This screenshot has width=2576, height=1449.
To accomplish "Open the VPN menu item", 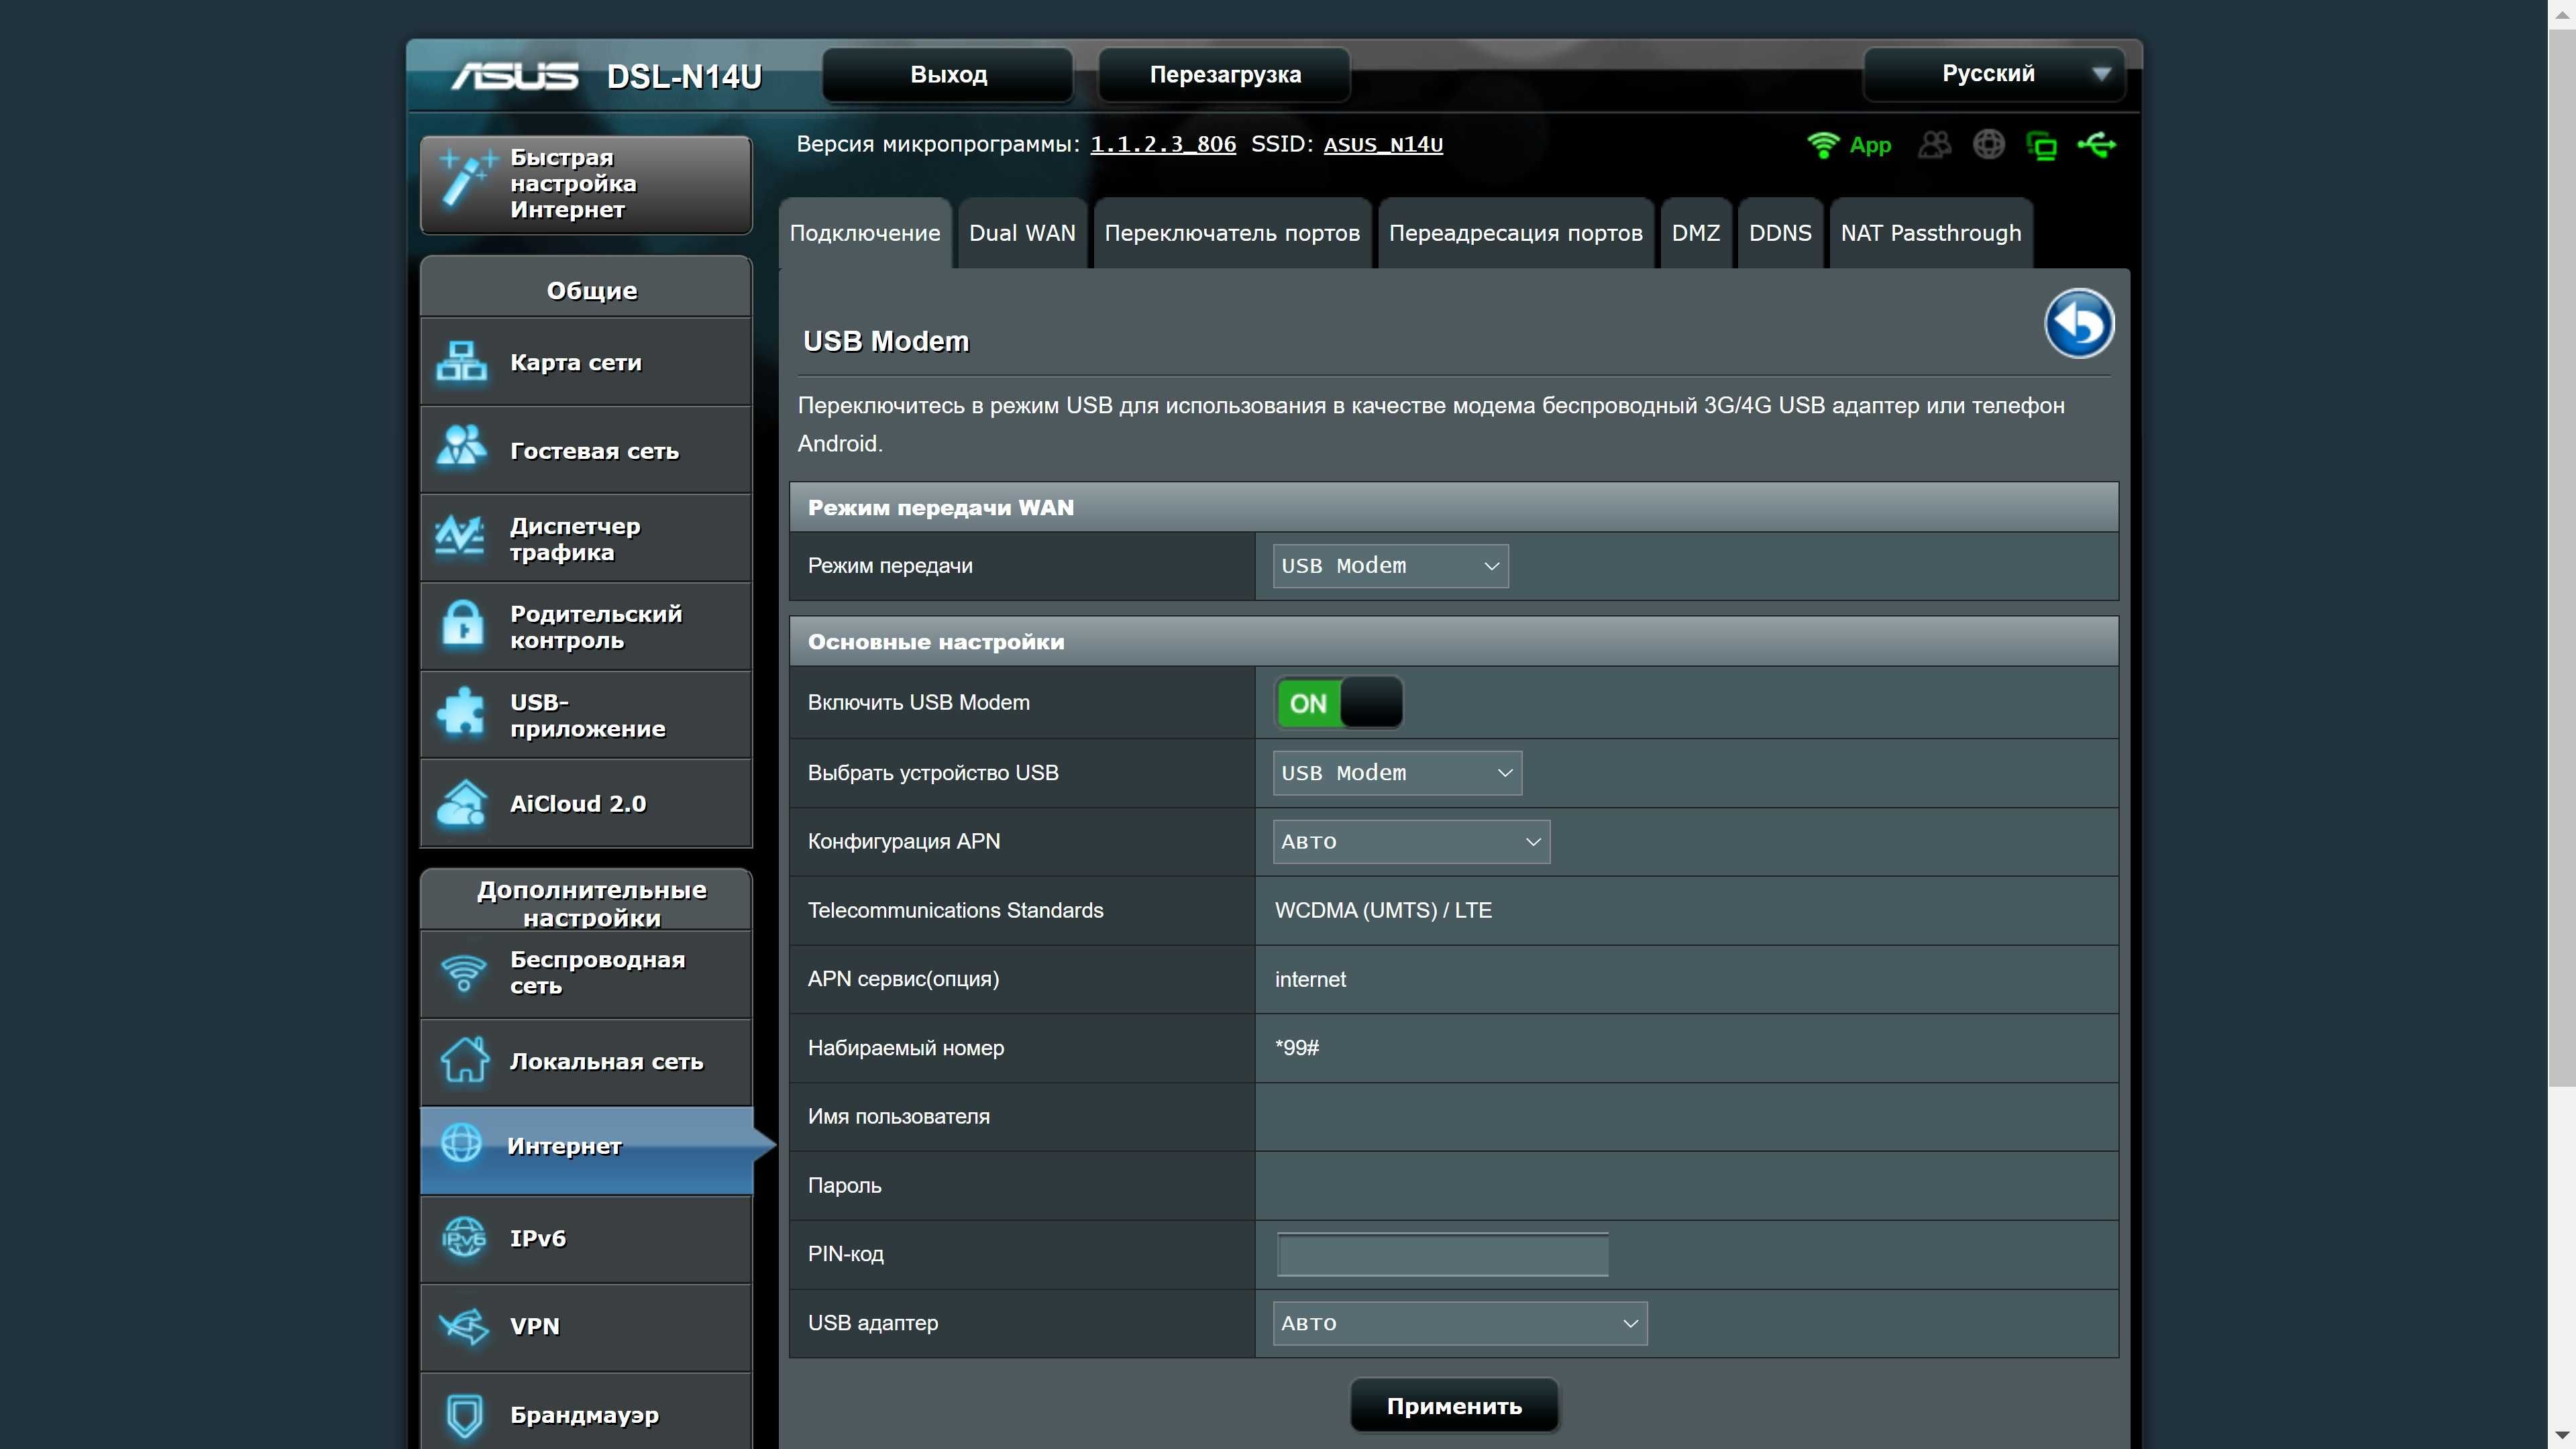I will pos(586,1327).
